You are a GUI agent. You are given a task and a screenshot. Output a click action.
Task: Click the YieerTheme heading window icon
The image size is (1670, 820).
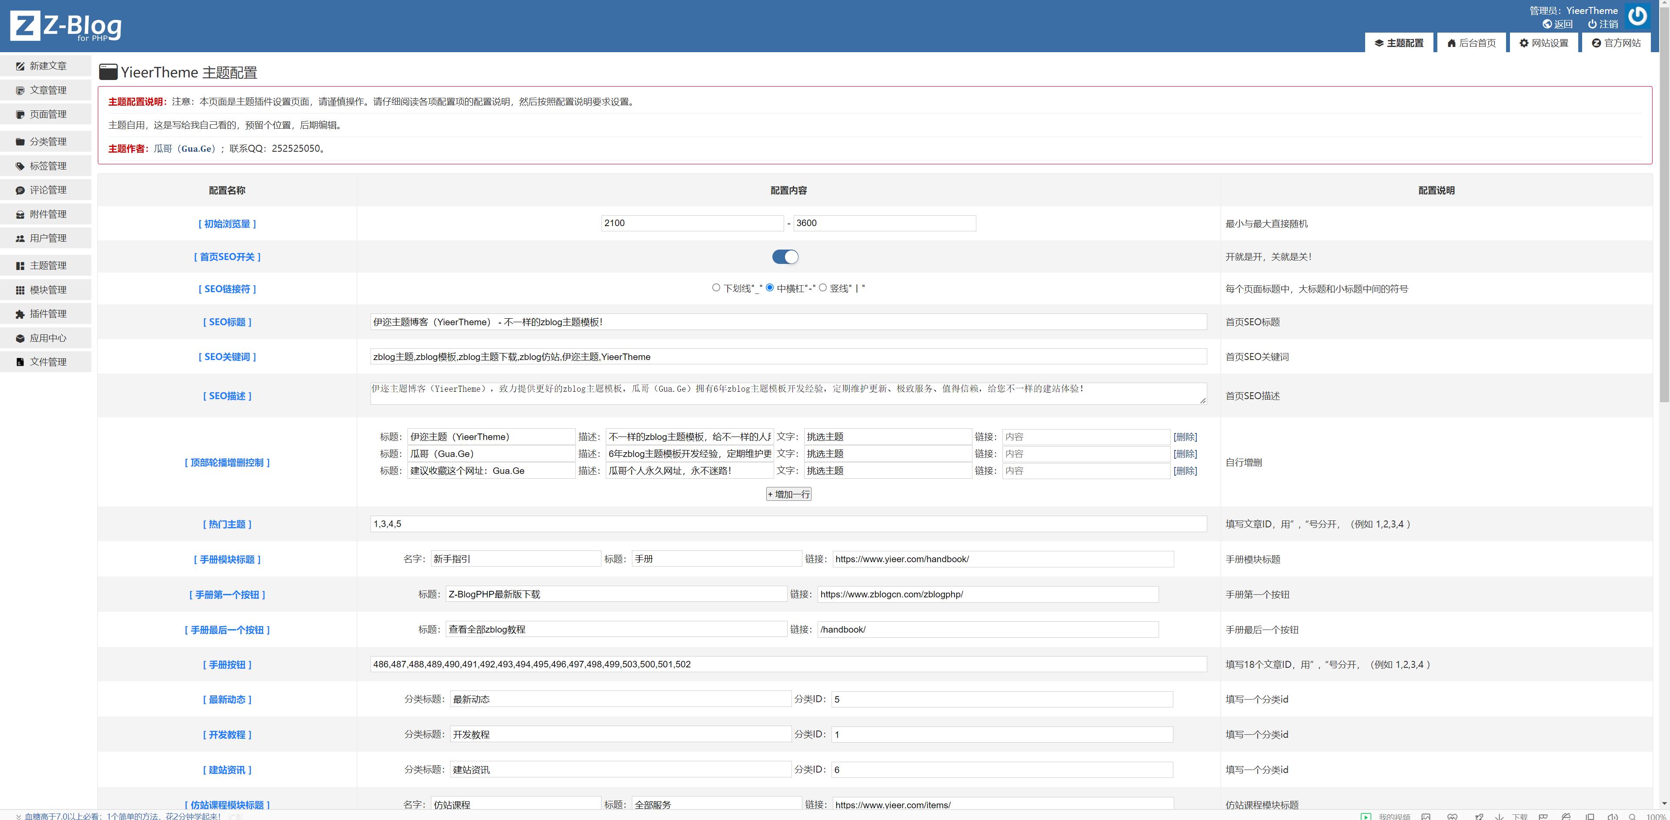pos(108,72)
